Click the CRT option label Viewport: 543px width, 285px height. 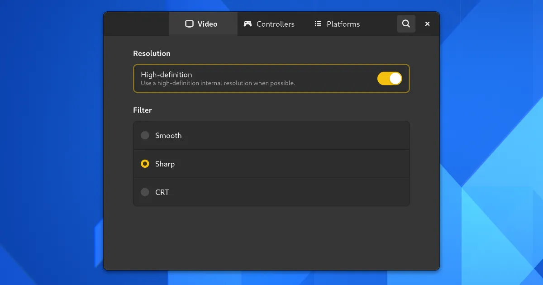click(162, 192)
